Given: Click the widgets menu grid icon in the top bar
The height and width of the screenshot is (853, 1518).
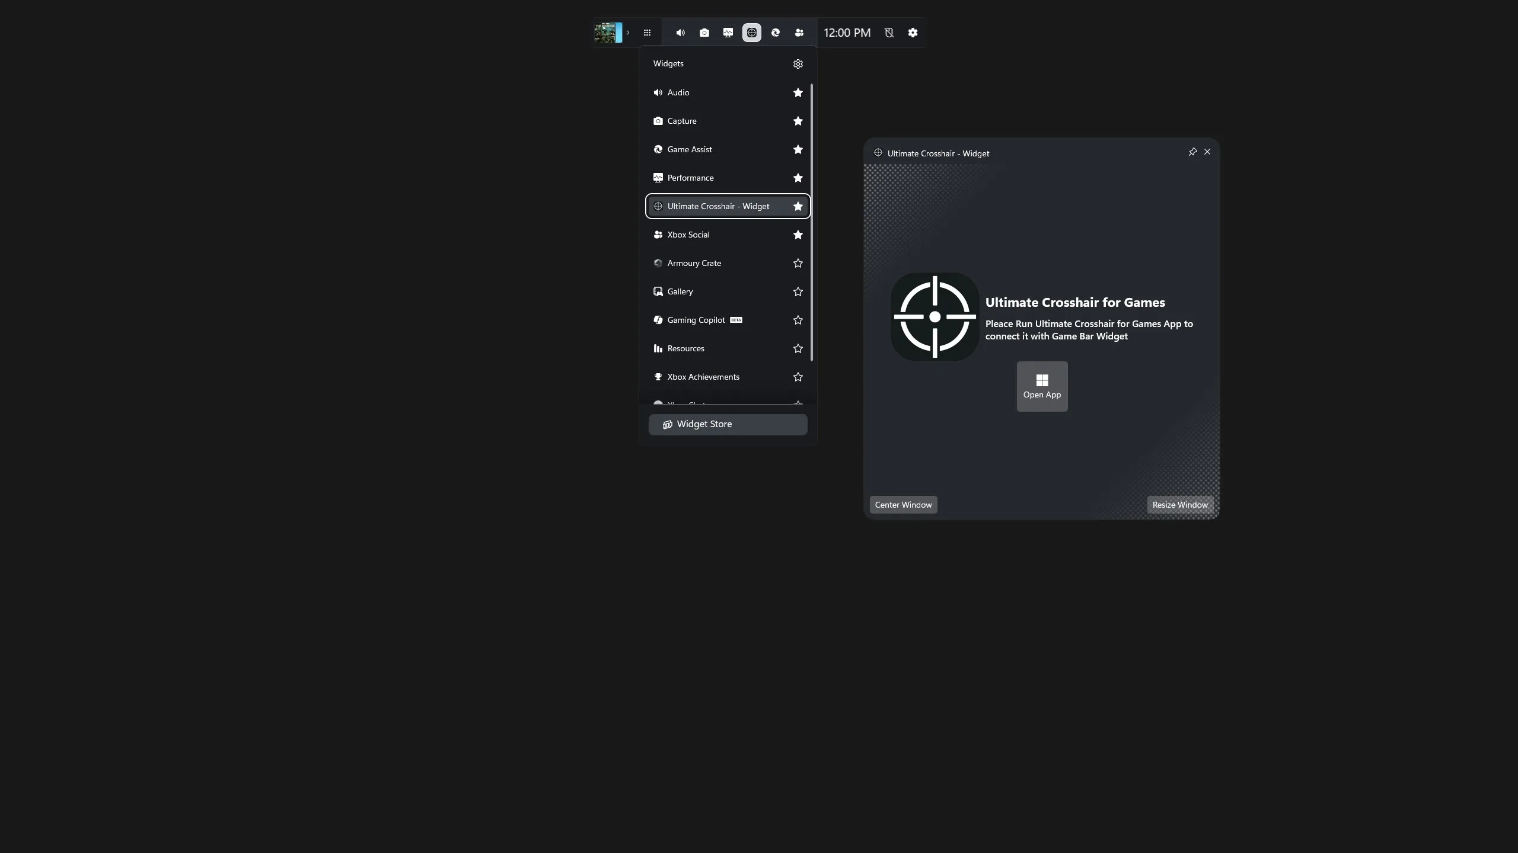Looking at the screenshot, I should pos(647,33).
